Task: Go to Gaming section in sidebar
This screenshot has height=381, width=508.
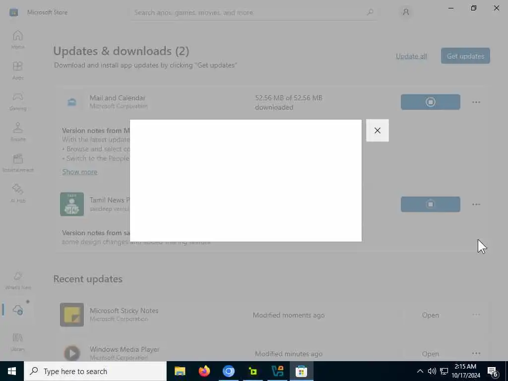Action: point(18,101)
